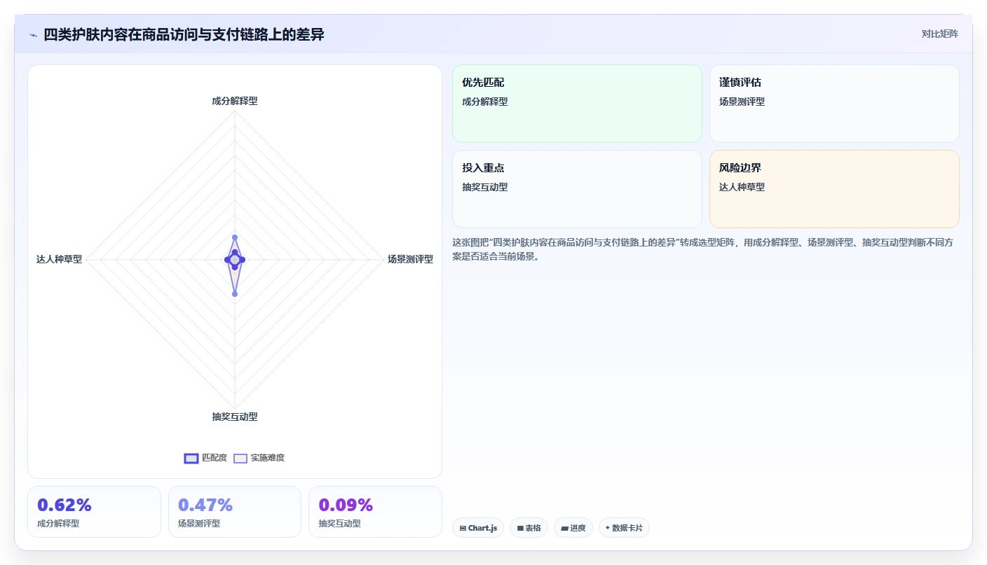Click the top light-blue 实施难度 radar data point
The height and width of the screenshot is (565, 987).
pyautogui.click(x=235, y=237)
